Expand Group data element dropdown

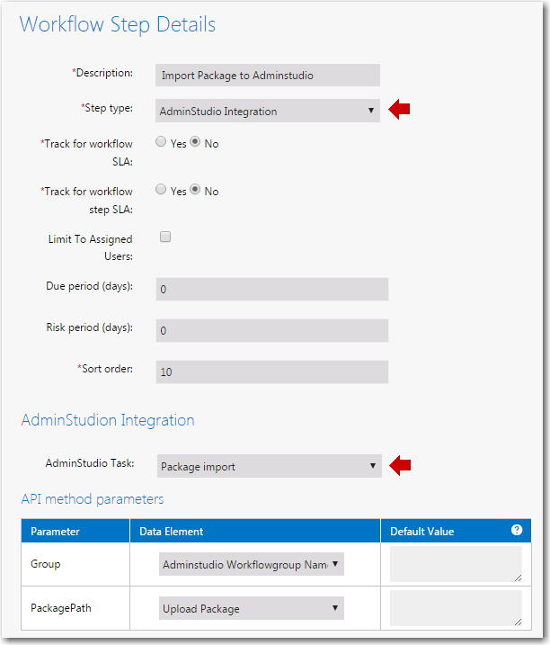[x=251, y=564]
